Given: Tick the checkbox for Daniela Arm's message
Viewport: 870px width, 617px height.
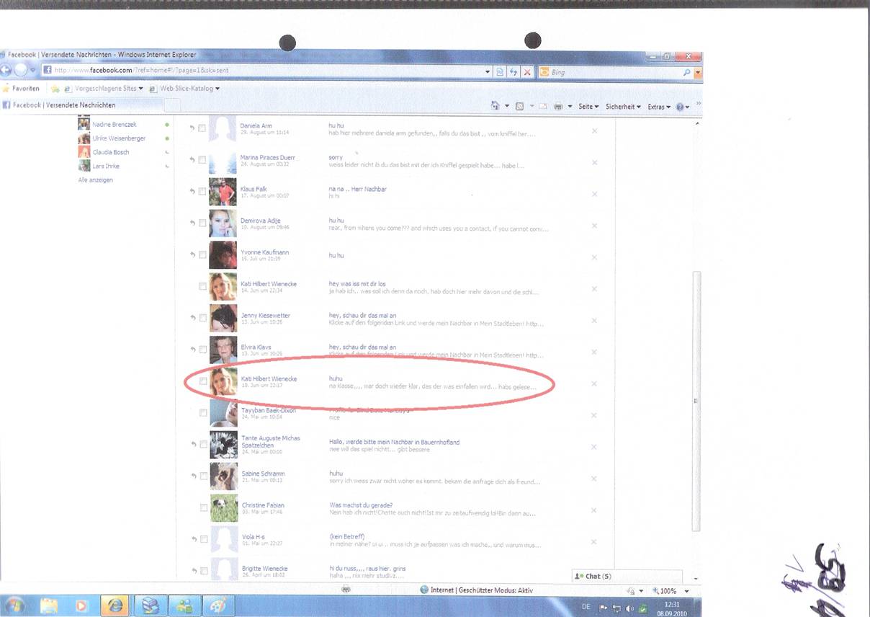Looking at the screenshot, I should [202, 128].
